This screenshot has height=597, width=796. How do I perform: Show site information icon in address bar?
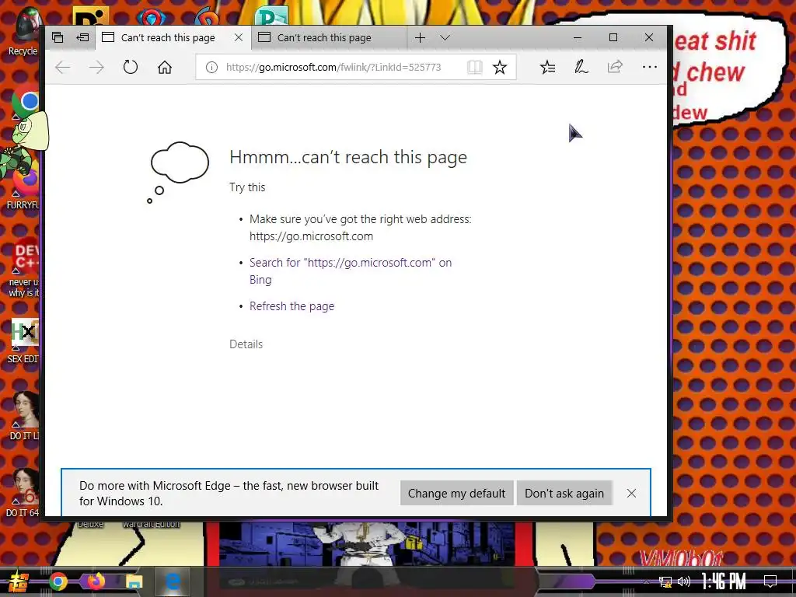point(211,67)
